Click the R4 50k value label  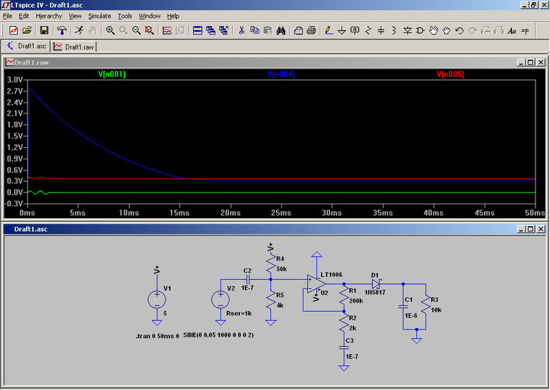tap(282, 269)
